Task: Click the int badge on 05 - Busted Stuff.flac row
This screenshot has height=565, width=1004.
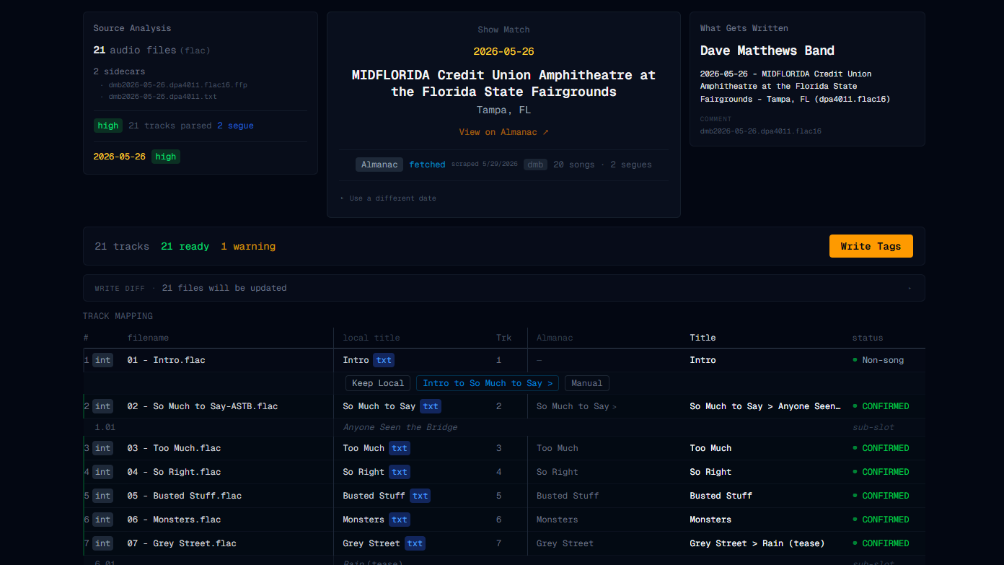Action: 102,496
